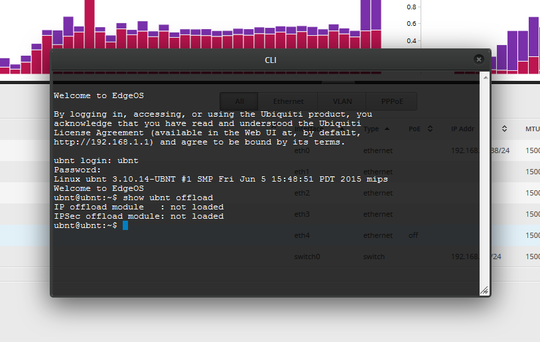The image size is (540, 342).
Task: Click the CLI dialog title bar
Action: pos(271,60)
